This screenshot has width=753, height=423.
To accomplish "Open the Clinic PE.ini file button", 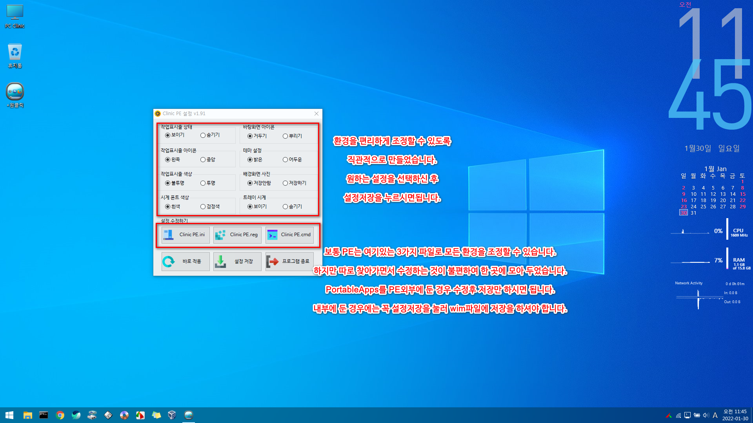I will point(186,235).
